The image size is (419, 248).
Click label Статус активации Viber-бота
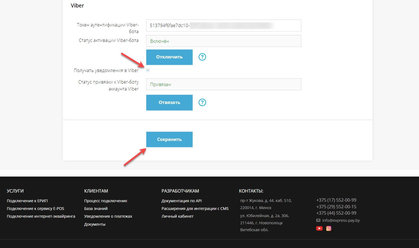[109, 41]
